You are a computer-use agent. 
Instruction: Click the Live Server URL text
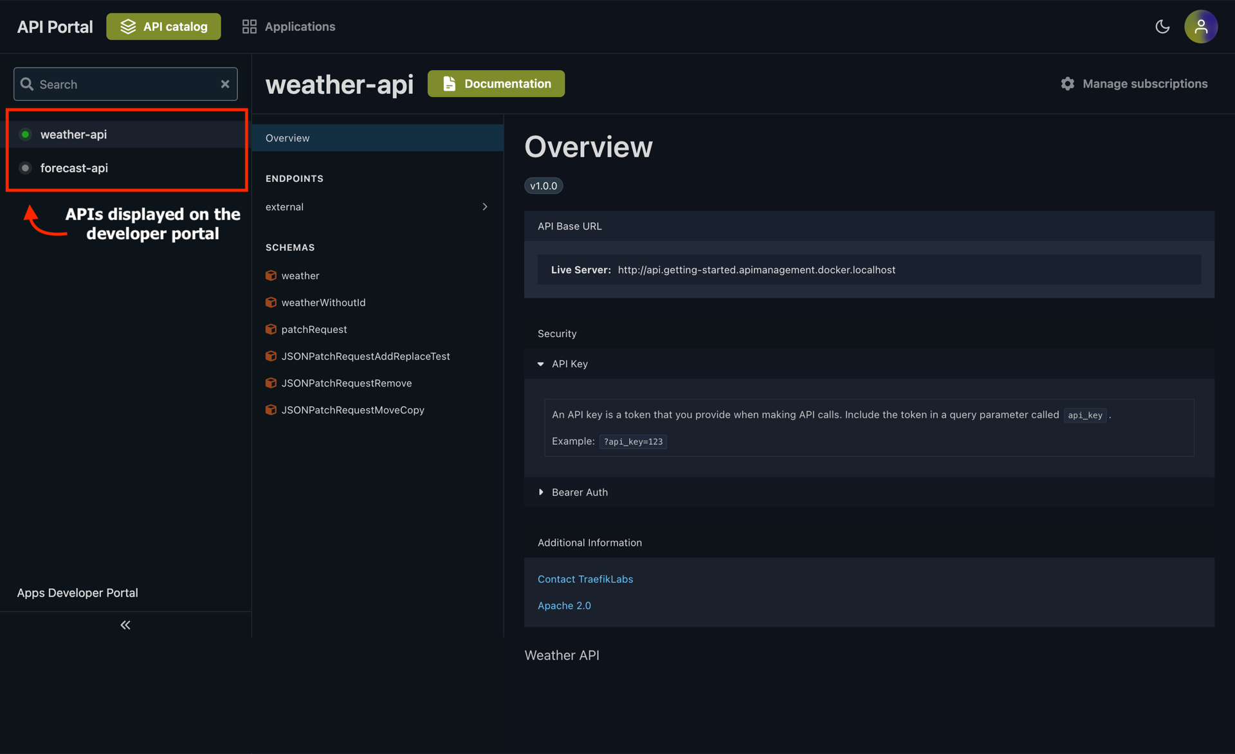tap(756, 270)
